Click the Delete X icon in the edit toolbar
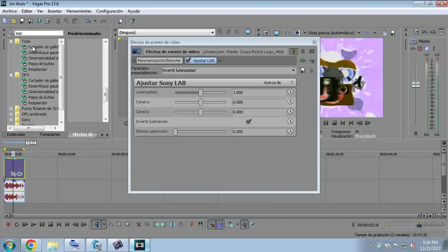448x252 pixels. pos(139,225)
